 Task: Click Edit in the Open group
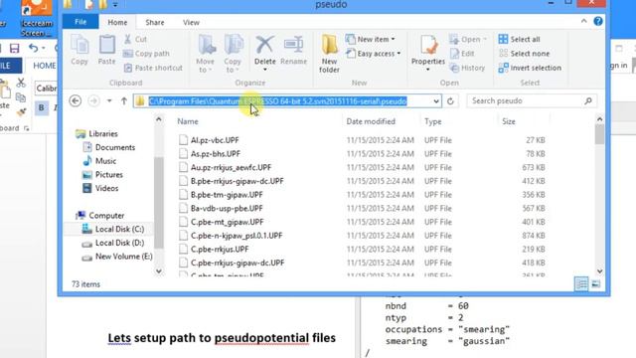click(462, 54)
